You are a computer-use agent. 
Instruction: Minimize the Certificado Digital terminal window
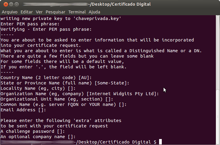click(11, 4)
